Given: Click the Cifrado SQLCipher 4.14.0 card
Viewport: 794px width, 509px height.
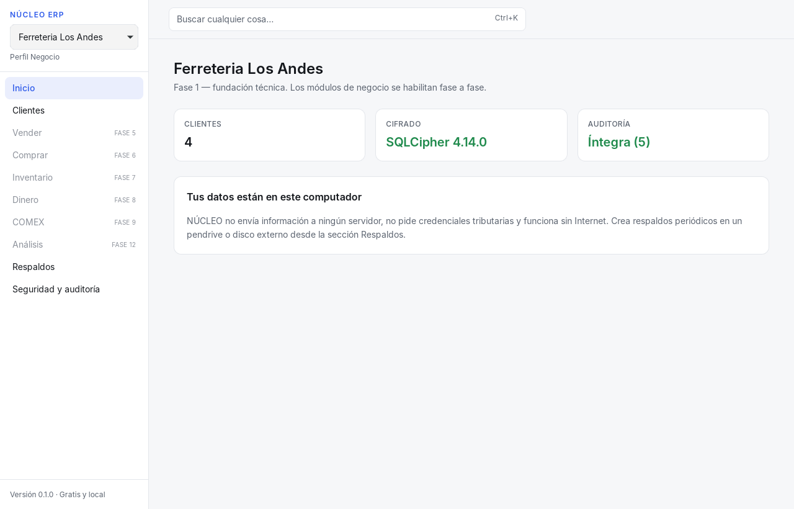Looking at the screenshot, I should [x=471, y=135].
